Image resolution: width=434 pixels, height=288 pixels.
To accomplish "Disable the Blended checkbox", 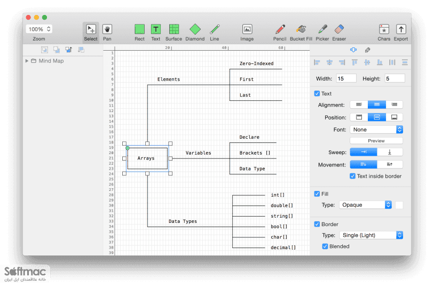I will coord(325,246).
